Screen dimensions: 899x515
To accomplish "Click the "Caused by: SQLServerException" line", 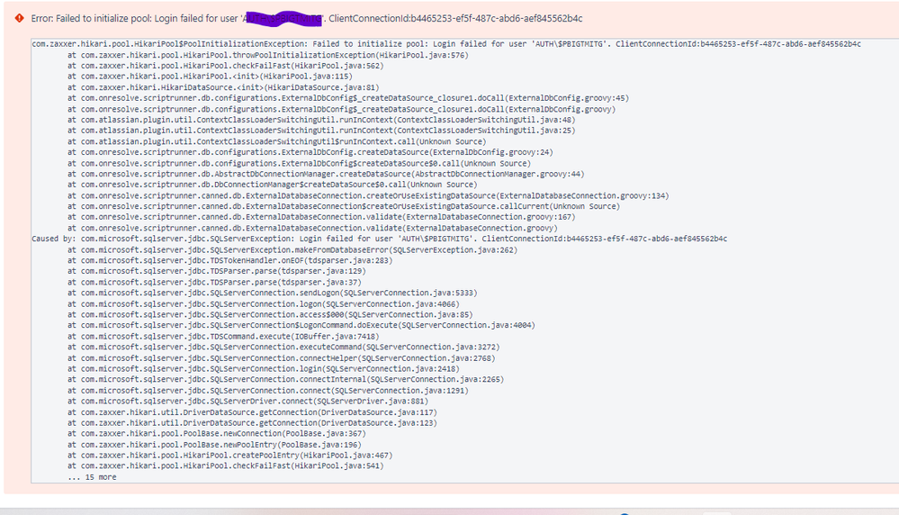I will (x=380, y=239).
